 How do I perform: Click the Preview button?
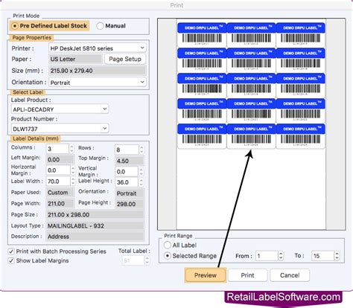point(206,275)
